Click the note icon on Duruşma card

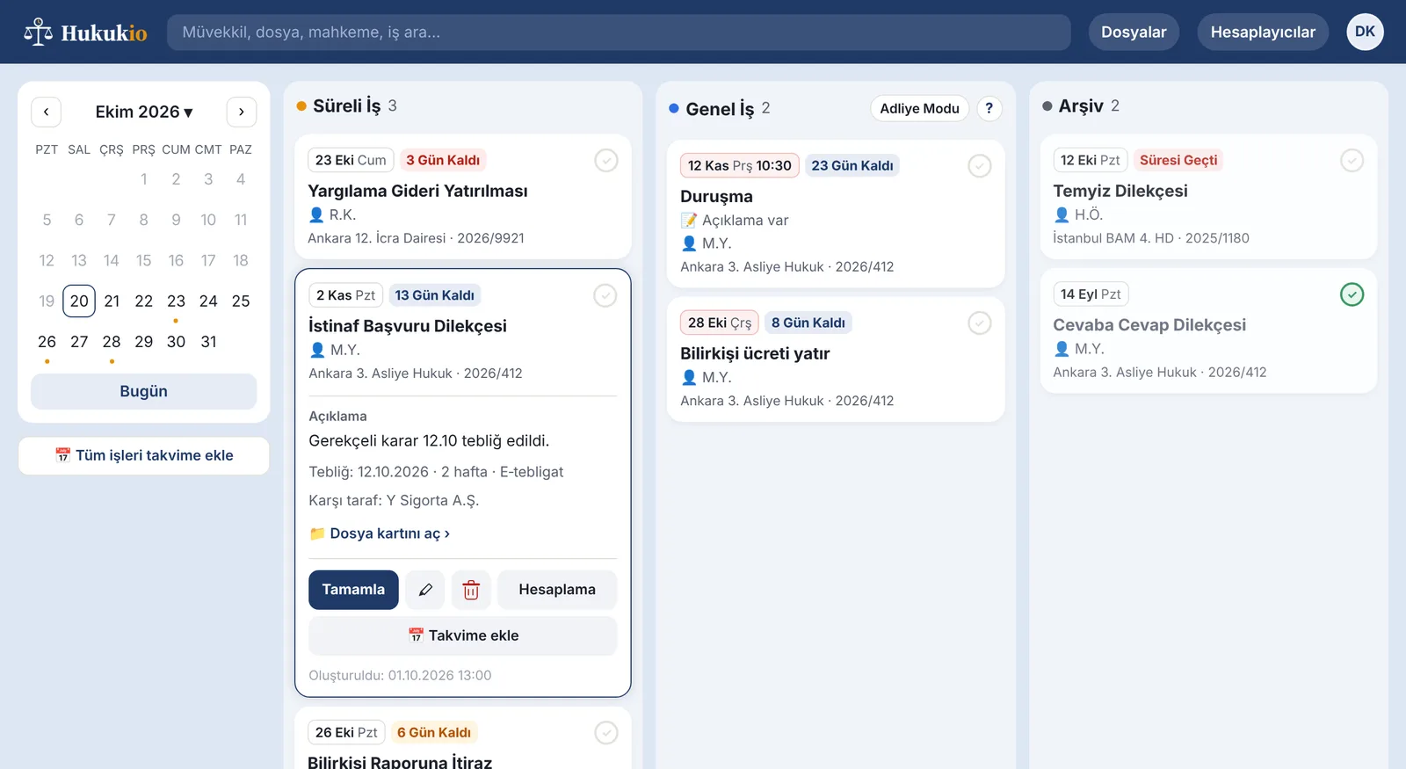coord(689,220)
